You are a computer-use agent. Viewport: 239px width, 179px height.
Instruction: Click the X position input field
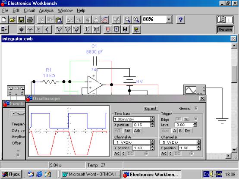click(x=142, y=125)
